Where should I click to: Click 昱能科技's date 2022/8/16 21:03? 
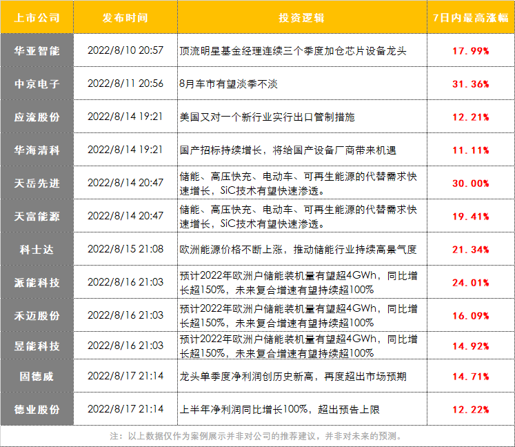pyautogui.click(x=125, y=346)
